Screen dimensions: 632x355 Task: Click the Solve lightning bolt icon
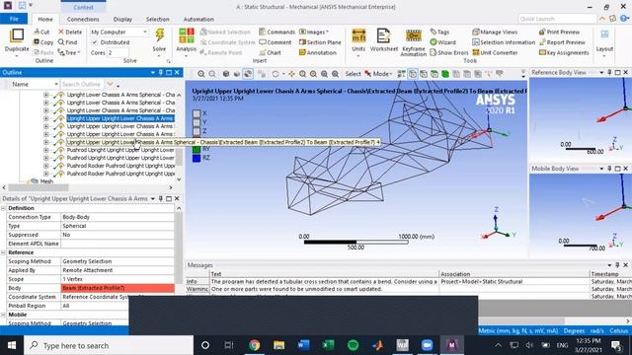click(160, 35)
